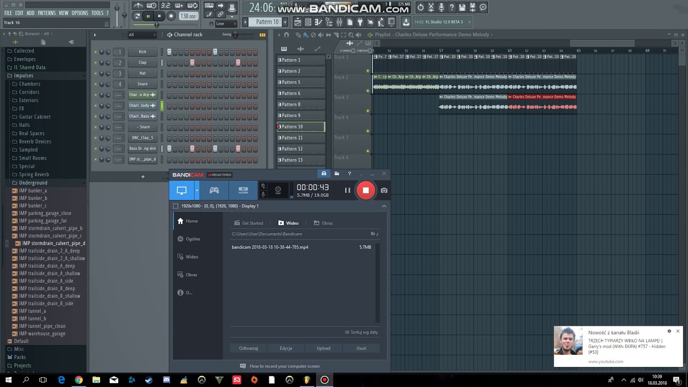688x387 pixels.
Task: Click the Bandicam Usuń button
Action: (361, 348)
